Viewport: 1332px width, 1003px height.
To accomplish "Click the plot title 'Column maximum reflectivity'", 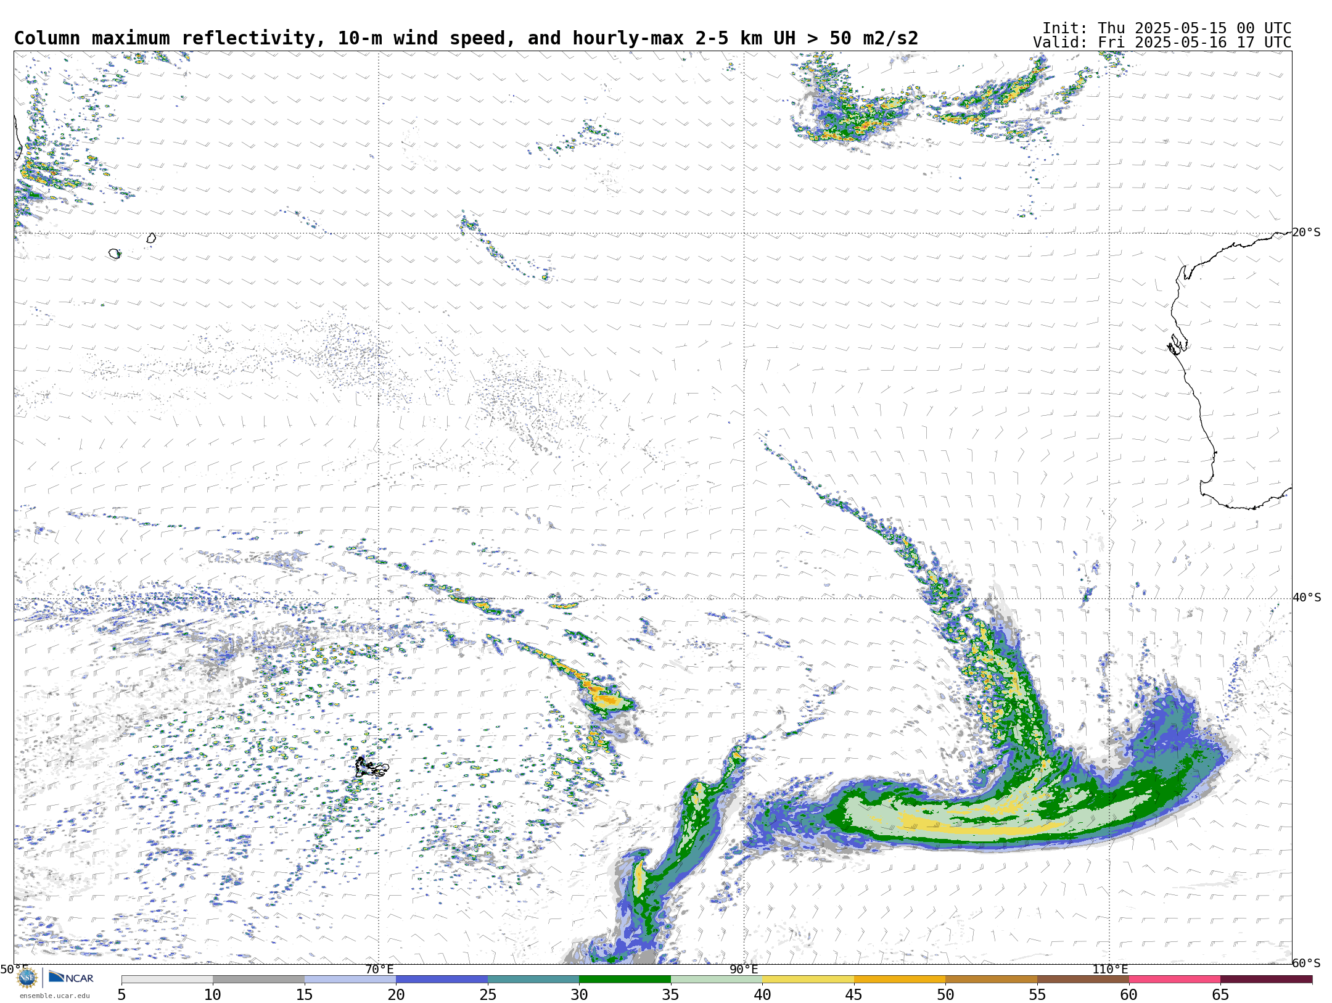I will 165,38.
